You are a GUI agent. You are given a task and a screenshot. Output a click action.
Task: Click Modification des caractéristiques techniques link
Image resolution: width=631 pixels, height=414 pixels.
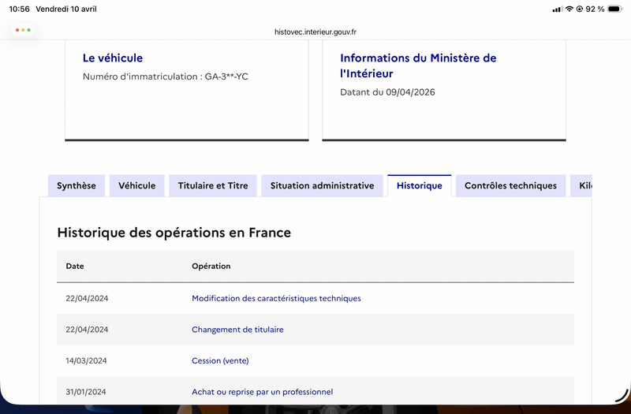276,298
